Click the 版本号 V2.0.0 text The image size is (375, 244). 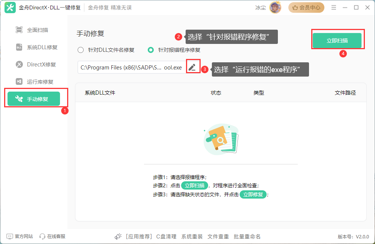click(x=353, y=236)
